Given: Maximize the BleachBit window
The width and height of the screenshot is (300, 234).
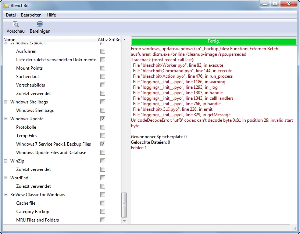Looking at the screenshot, I should pos(275,4).
